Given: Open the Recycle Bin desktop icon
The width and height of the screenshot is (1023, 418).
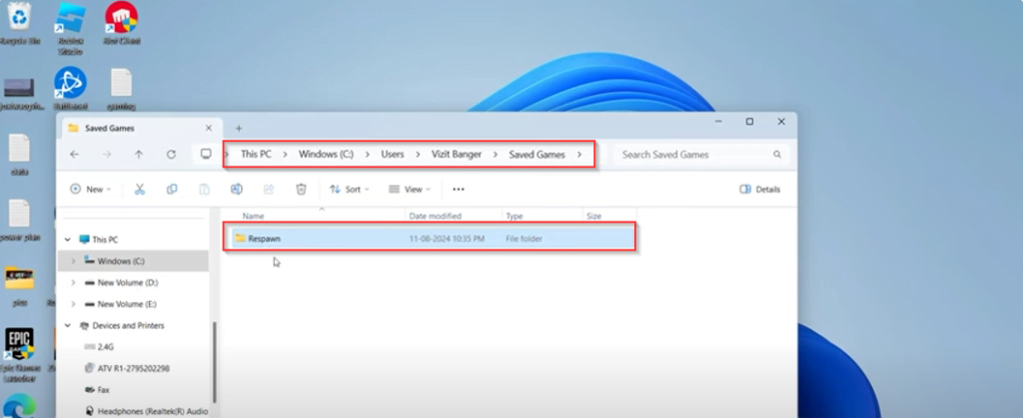Looking at the screenshot, I should coord(20,24).
